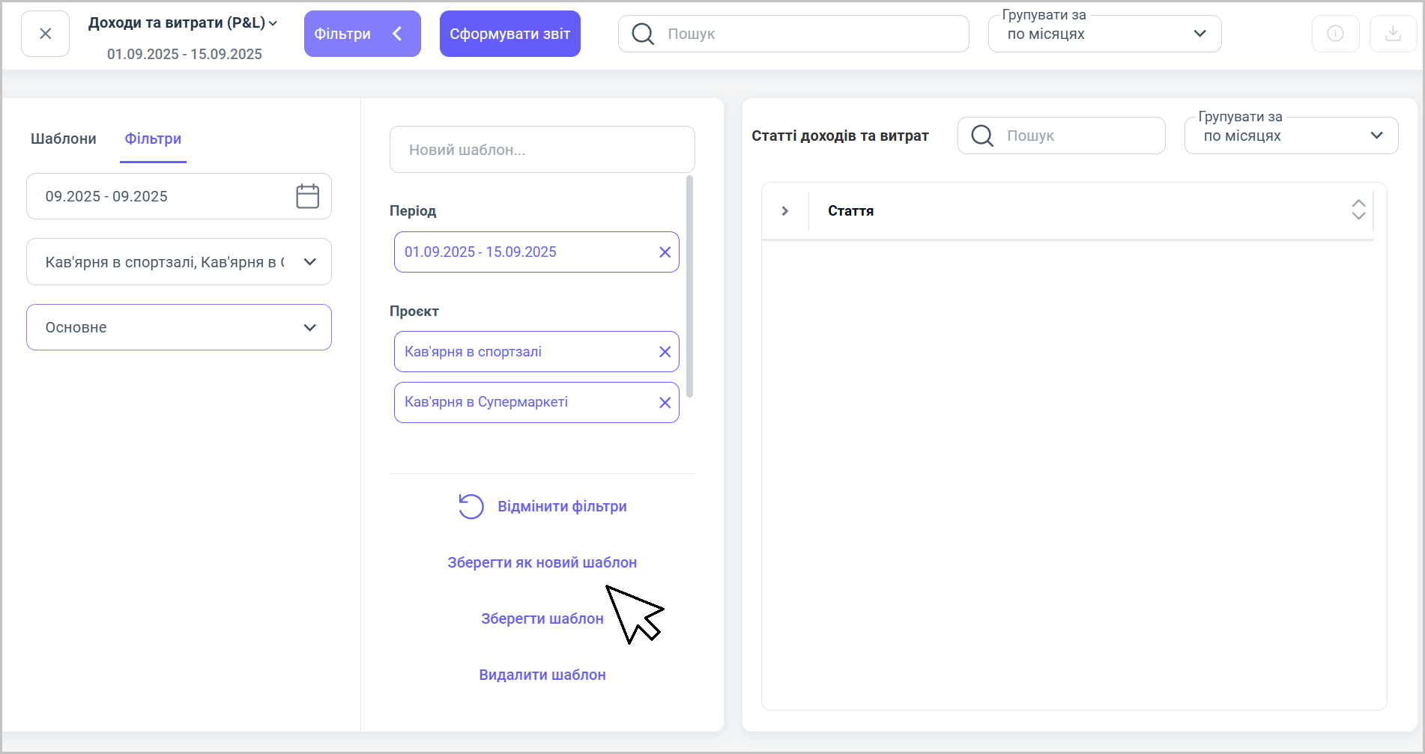Open the Основне dropdown

point(179,327)
